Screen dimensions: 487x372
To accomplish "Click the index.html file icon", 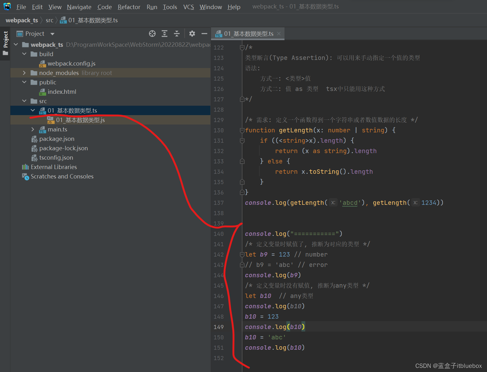I will coord(42,92).
